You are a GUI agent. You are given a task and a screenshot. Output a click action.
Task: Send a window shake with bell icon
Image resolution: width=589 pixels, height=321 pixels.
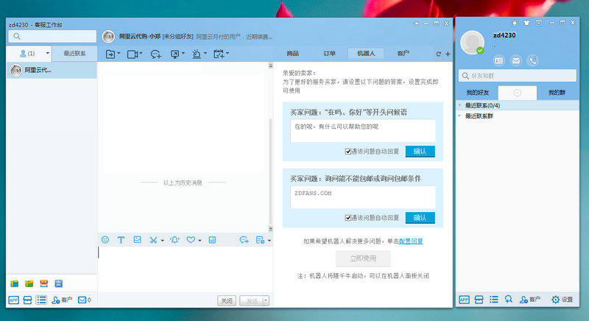174,239
